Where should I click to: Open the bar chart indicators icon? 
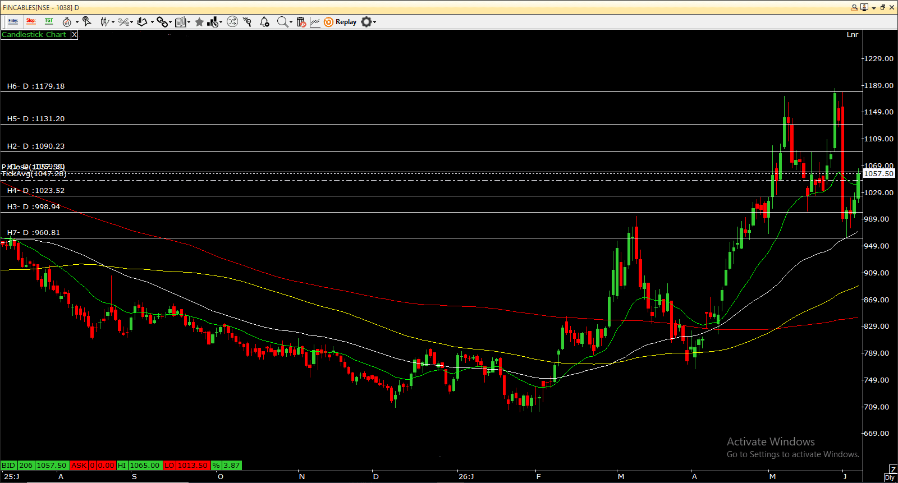click(213, 22)
